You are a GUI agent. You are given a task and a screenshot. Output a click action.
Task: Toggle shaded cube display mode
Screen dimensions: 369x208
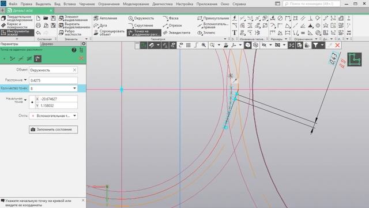click(x=248, y=45)
